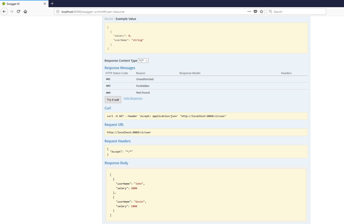Image resolution: width=344 pixels, height=224 pixels.
Task: Click the Headers column header
Action: pos(286,73)
